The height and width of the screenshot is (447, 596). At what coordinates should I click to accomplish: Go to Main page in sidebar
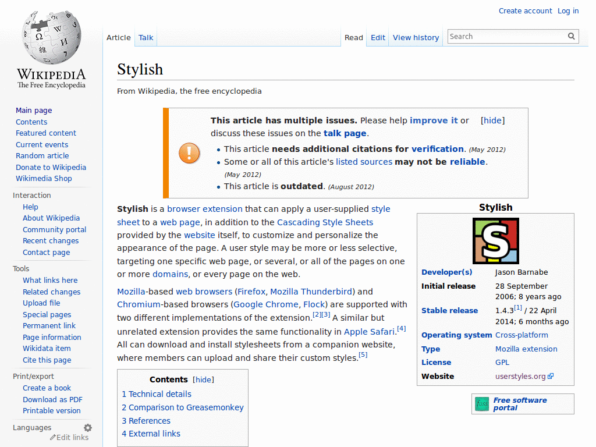(34, 111)
